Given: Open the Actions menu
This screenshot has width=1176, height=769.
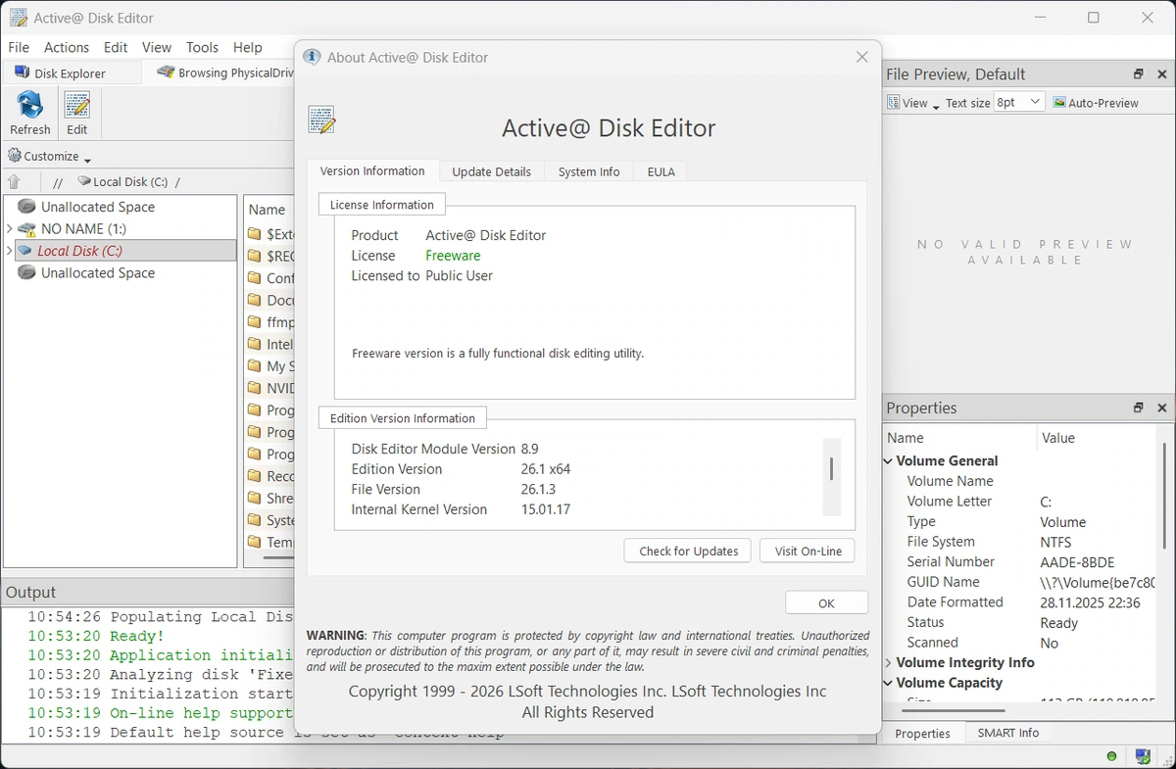Looking at the screenshot, I should tap(67, 47).
